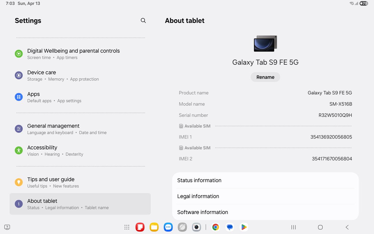Tap Galaxy Tab S9 FE 5G device name heading
374x234 pixels.
(x=266, y=62)
